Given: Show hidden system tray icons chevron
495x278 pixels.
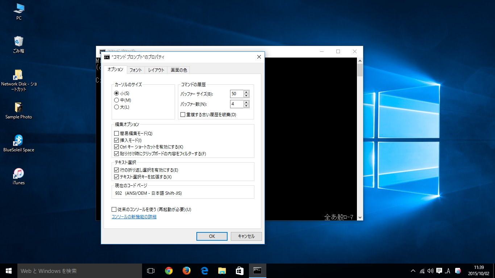Looking at the screenshot, I should (413, 271).
